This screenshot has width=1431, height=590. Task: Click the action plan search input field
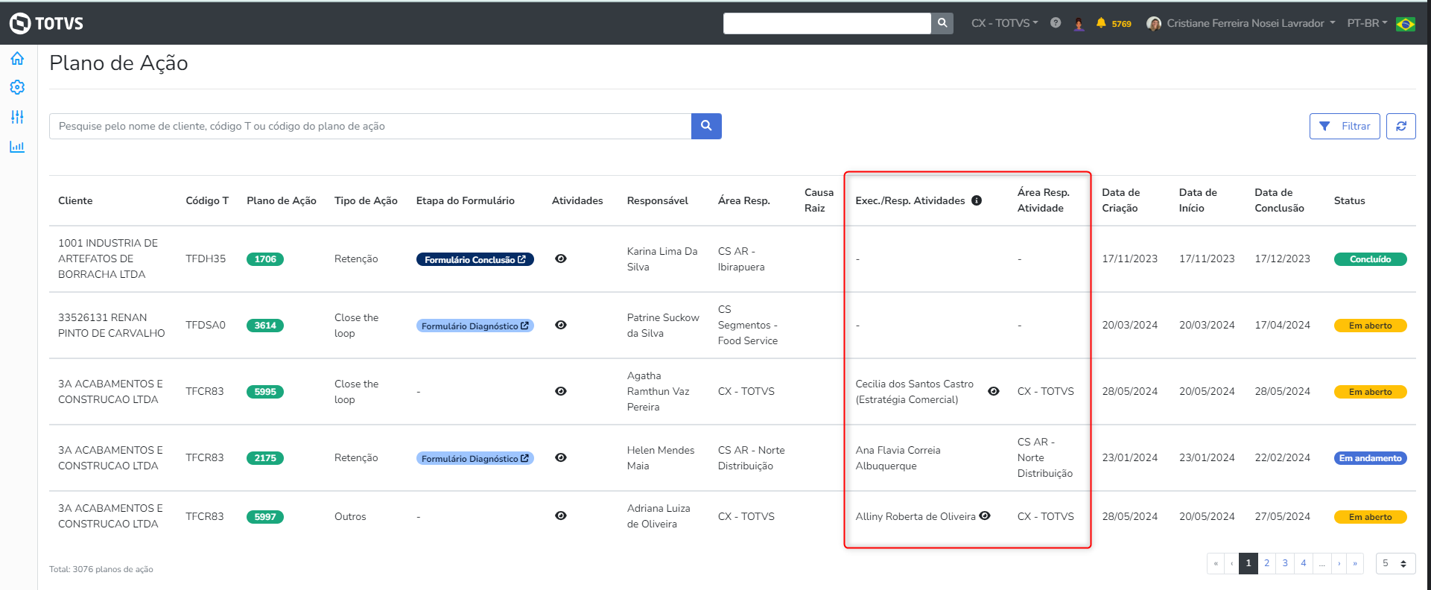(370, 127)
